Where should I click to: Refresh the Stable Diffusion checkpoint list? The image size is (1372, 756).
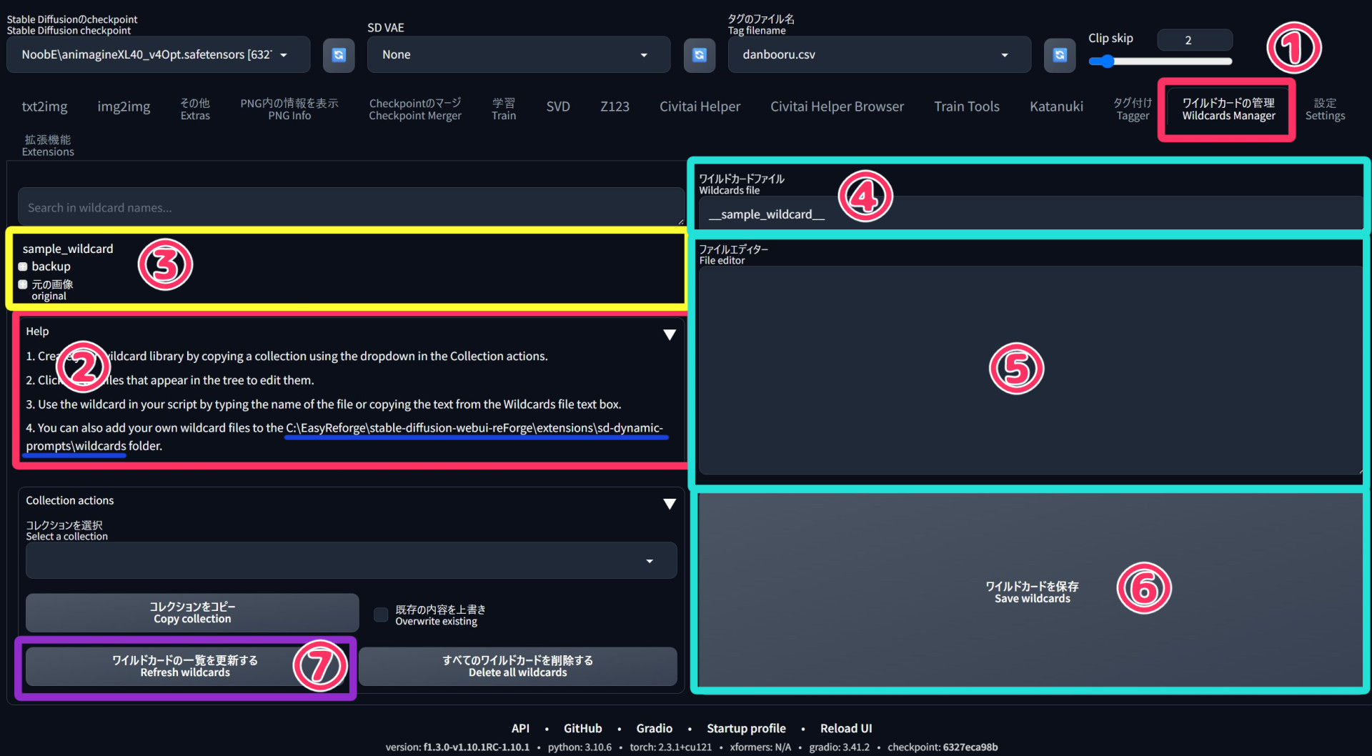click(339, 55)
